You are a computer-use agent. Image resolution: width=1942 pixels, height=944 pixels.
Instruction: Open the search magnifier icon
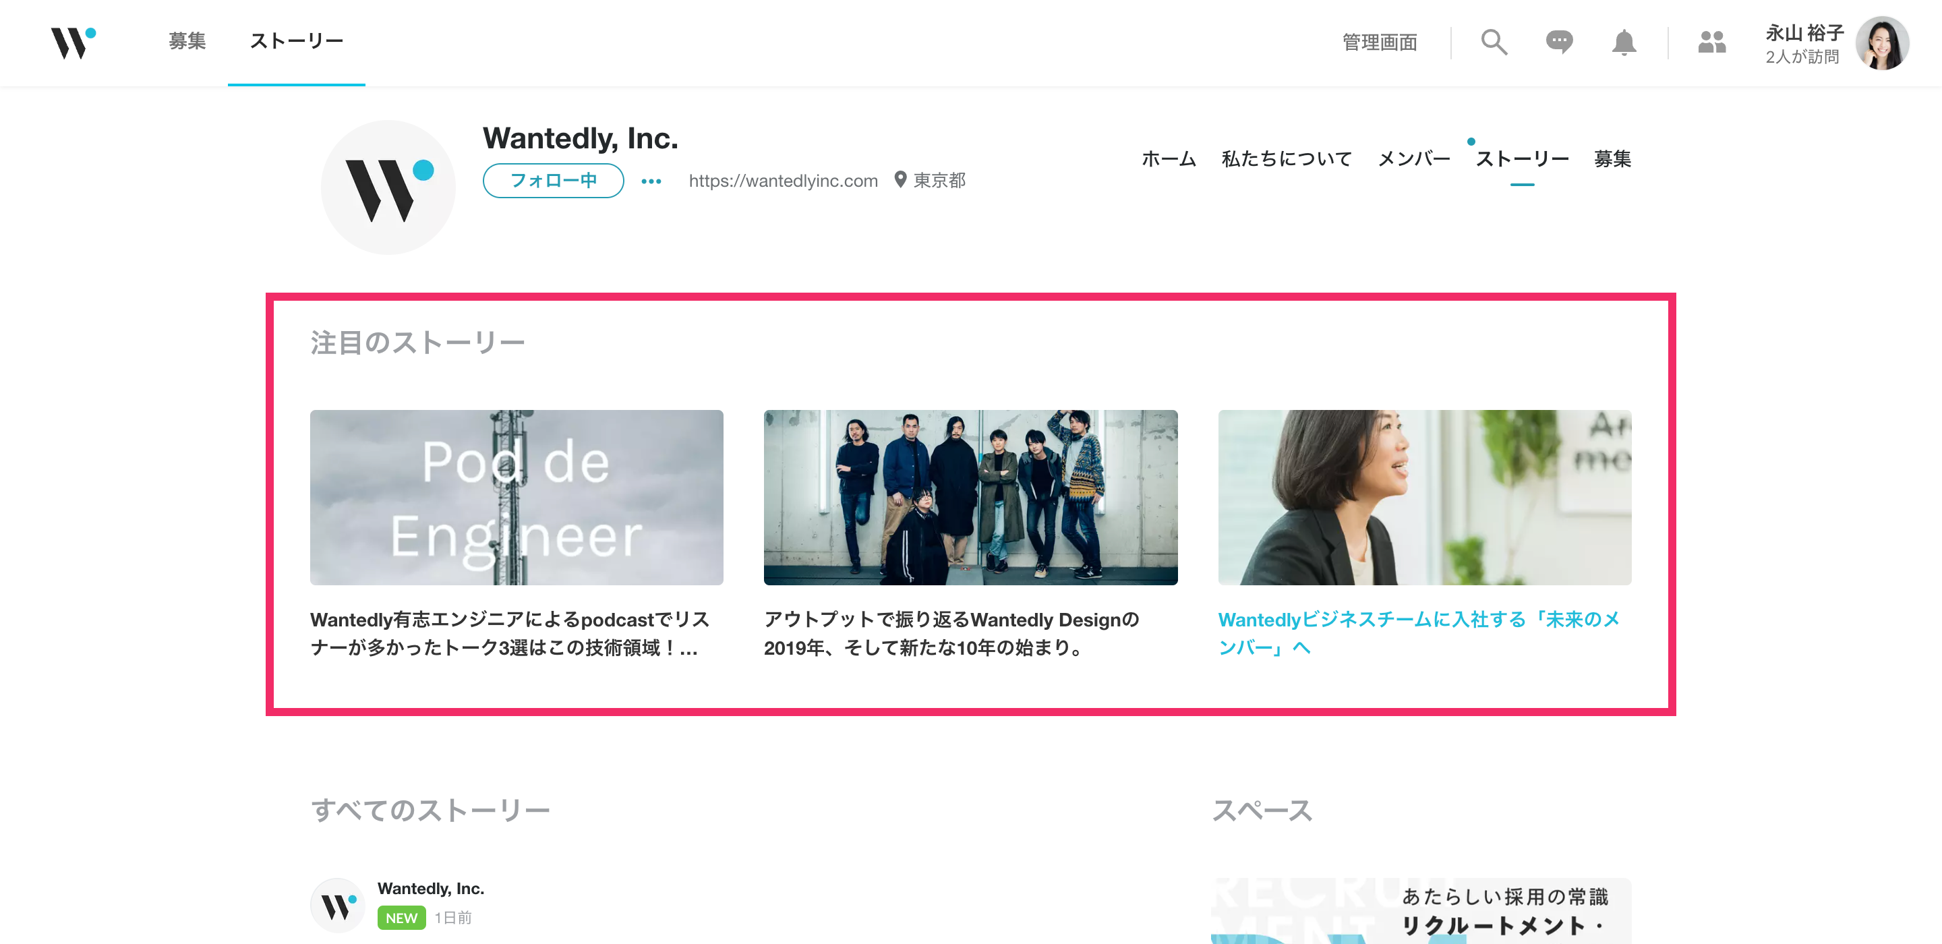pyautogui.click(x=1494, y=42)
